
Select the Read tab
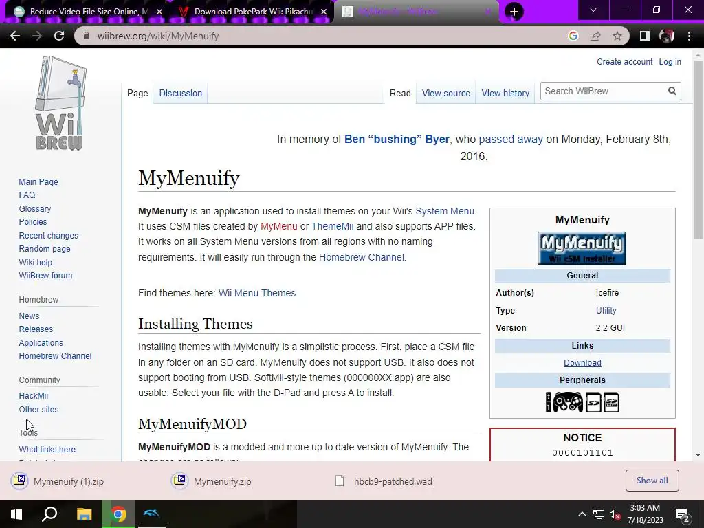pyautogui.click(x=400, y=93)
